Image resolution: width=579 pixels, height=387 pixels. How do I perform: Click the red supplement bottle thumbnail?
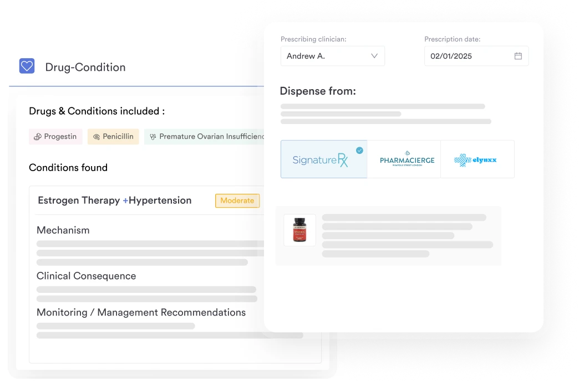tap(300, 230)
